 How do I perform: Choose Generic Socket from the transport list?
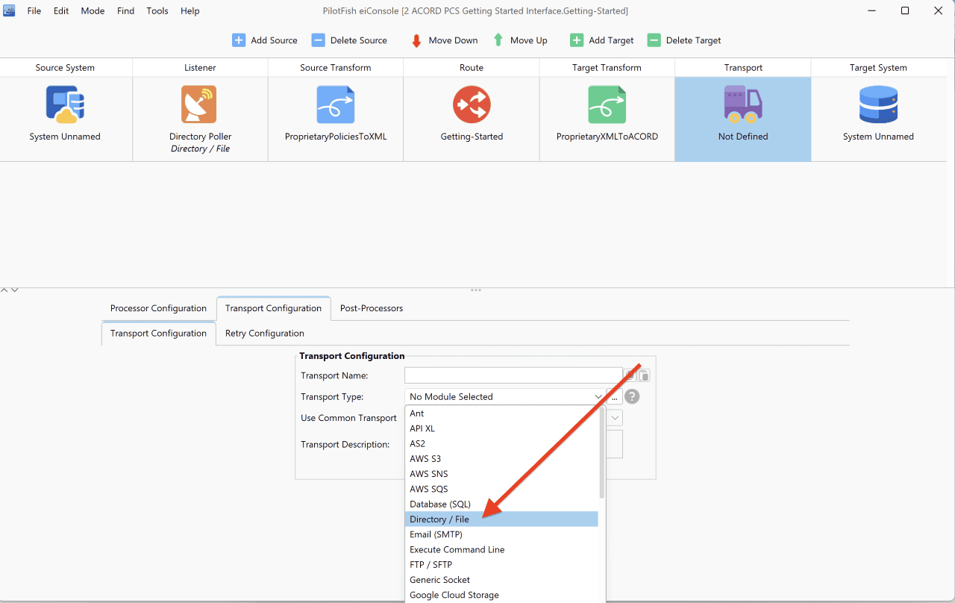click(501, 580)
